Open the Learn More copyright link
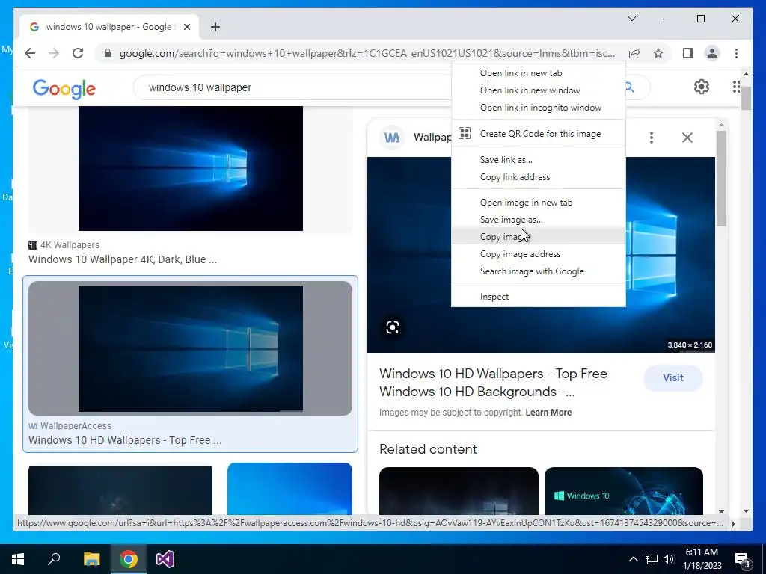 tap(548, 413)
